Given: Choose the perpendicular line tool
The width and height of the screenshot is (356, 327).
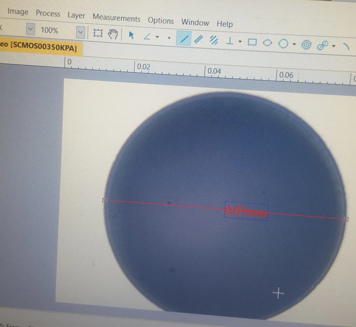Looking at the screenshot, I should pos(230,41).
